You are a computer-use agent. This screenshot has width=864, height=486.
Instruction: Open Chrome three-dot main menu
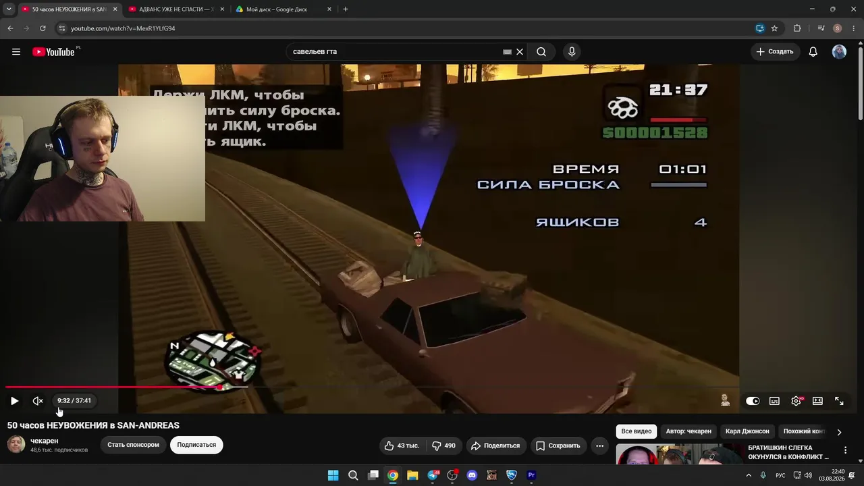coord(854,28)
